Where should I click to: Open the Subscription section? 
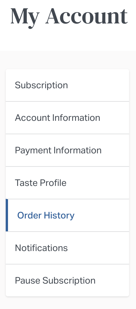coord(67,85)
